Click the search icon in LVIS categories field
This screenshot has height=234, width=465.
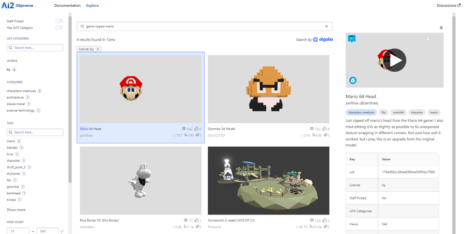(x=11, y=47)
